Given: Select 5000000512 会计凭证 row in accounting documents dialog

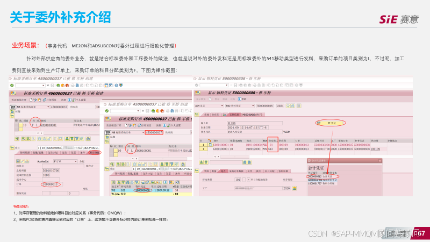Looking at the screenshot, I should 322,176.
